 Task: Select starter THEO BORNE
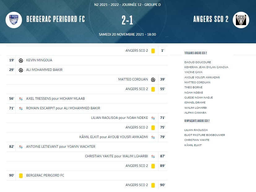click(193, 87)
